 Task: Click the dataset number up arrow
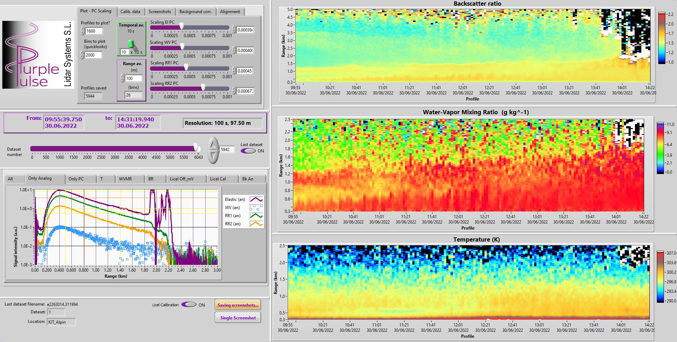click(213, 145)
